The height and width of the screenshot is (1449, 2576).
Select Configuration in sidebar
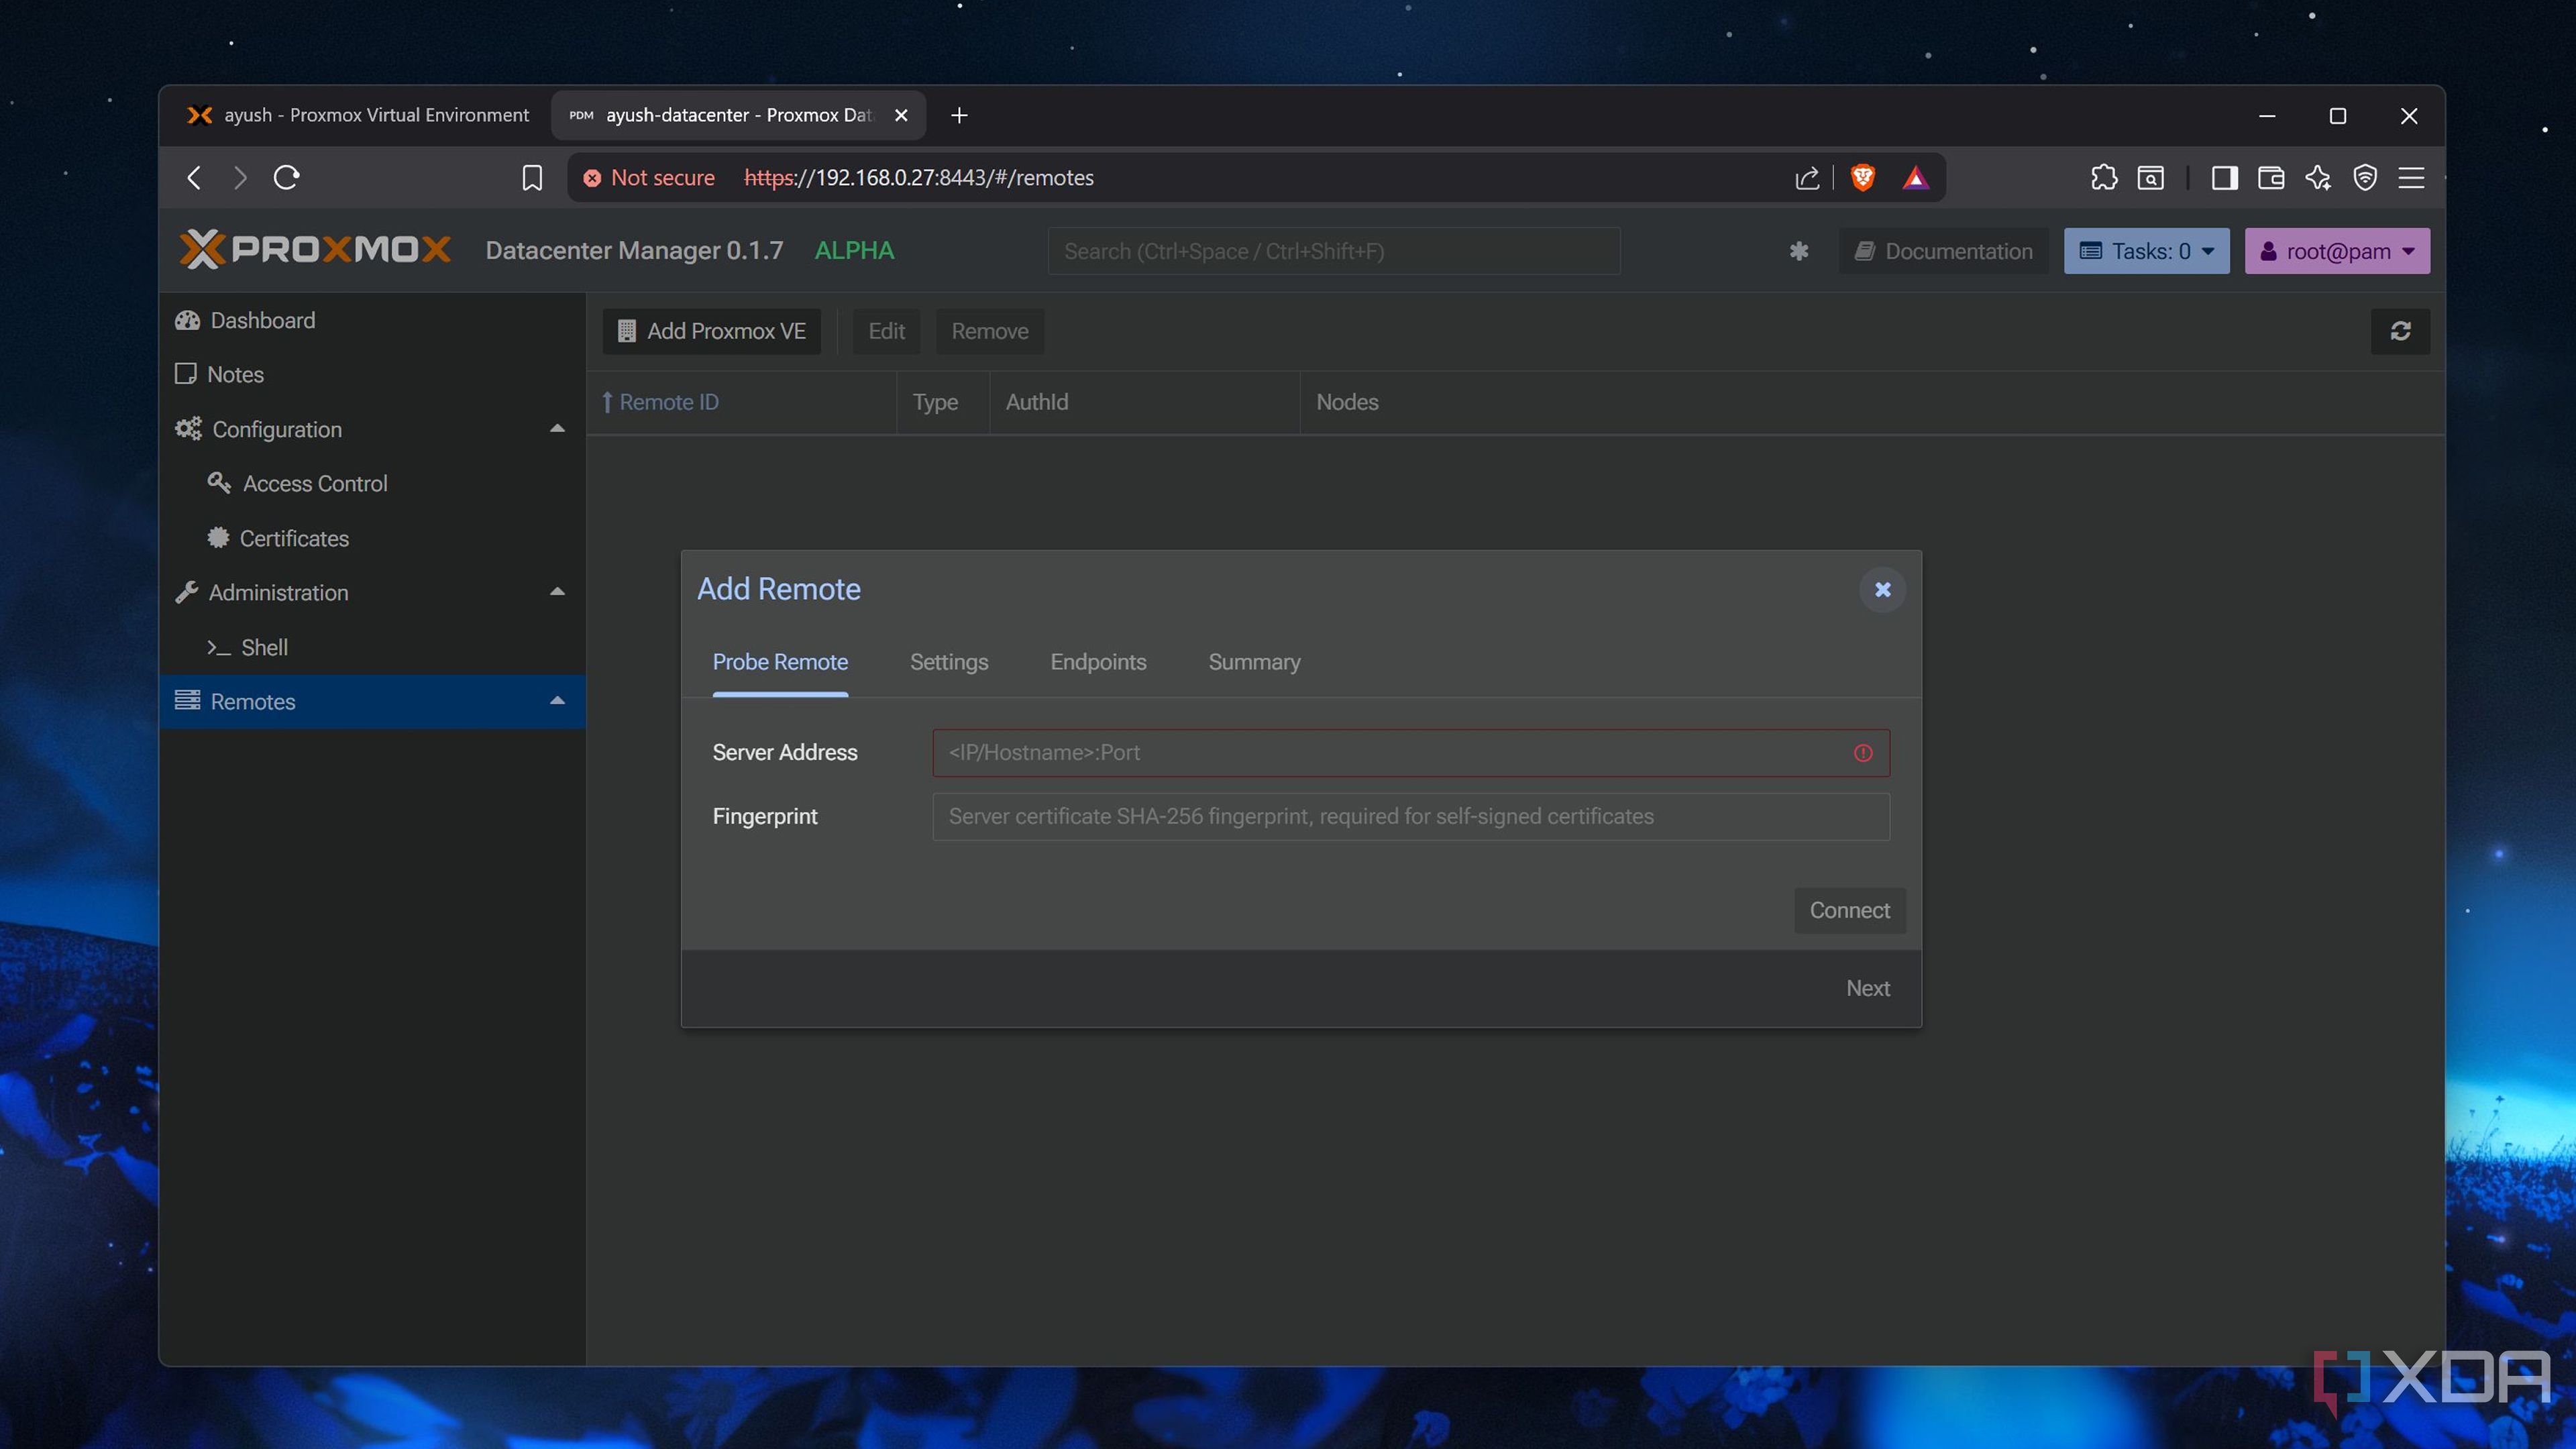tap(372, 429)
